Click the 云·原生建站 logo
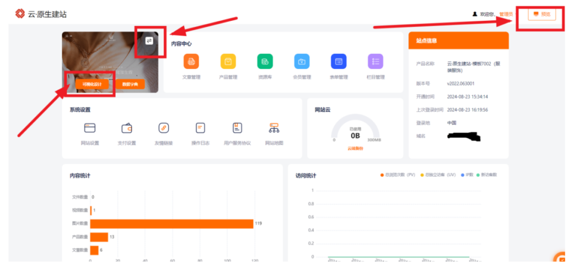575x272 pixels. [40, 14]
